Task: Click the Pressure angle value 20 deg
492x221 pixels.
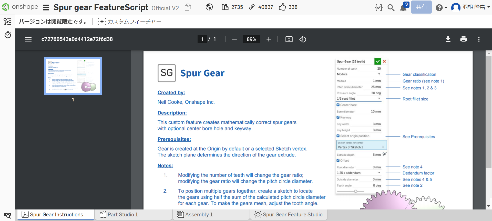Action: click(376, 93)
